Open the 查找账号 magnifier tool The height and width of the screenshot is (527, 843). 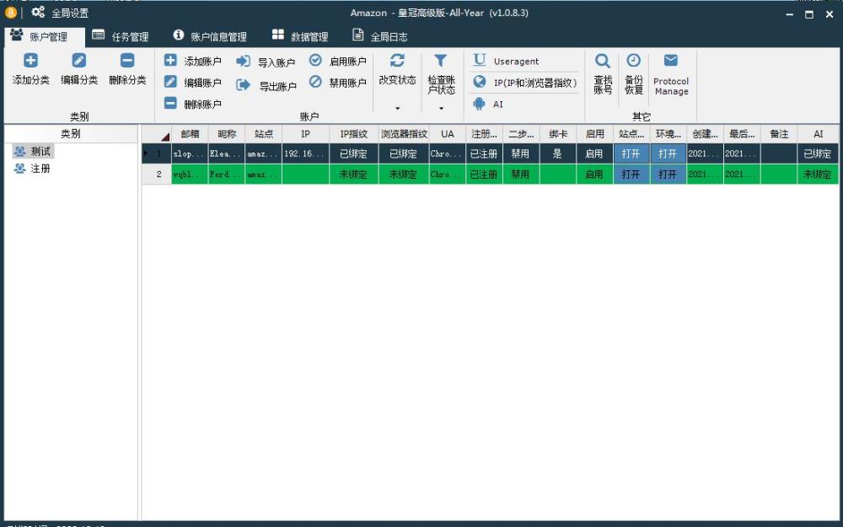click(603, 61)
